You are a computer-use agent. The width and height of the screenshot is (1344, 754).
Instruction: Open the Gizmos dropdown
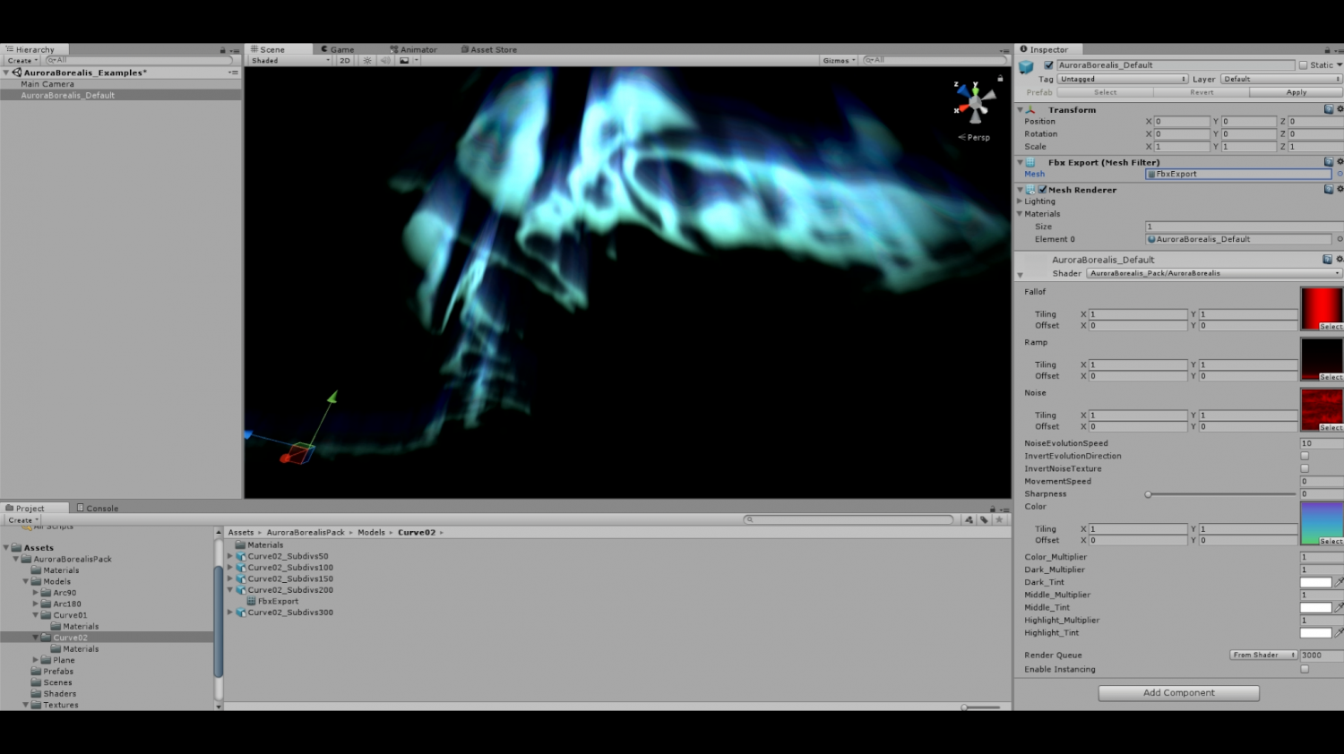(x=840, y=61)
